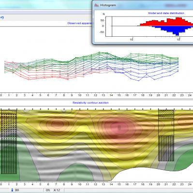This screenshot has width=193, height=193.
Task: Click the Histogram window title icon
Action: pyautogui.click(x=97, y=5)
